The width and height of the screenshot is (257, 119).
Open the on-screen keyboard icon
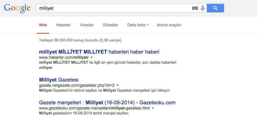tap(195, 8)
